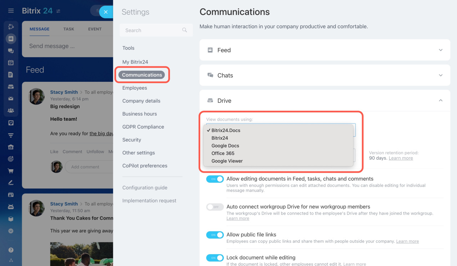Expand the Chats settings section chevron
Viewport: 457px width, 266px height.
point(441,75)
